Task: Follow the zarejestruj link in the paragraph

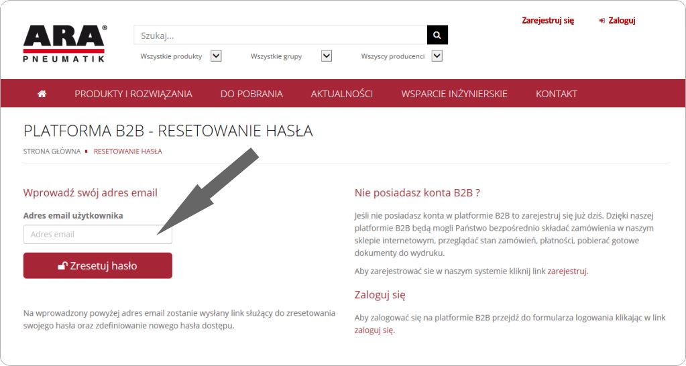Action: pyautogui.click(x=567, y=271)
